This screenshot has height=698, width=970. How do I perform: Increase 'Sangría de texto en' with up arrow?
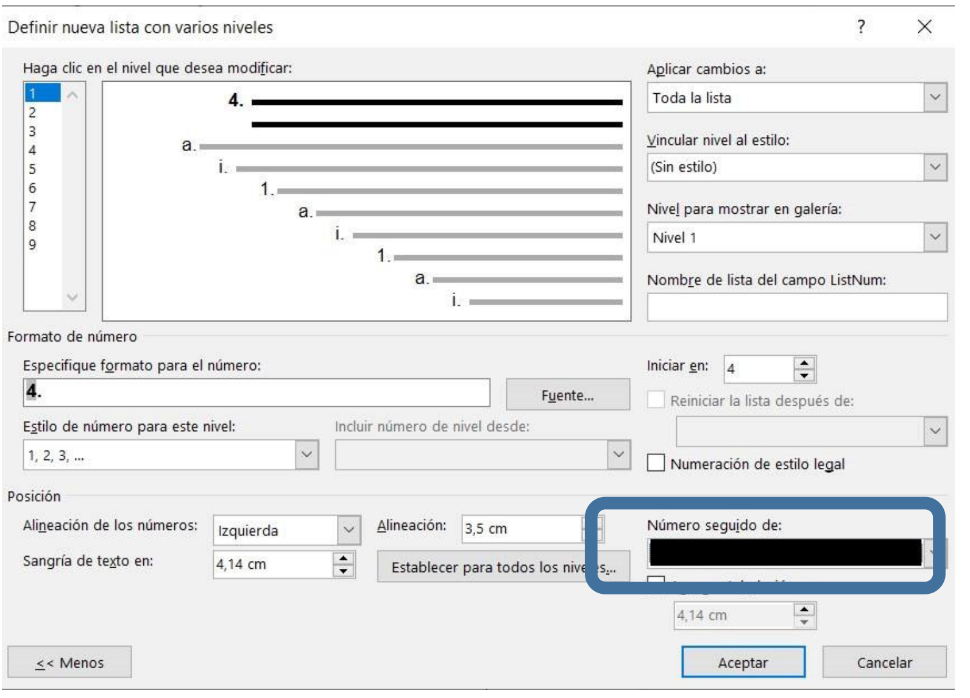(x=344, y=559)
